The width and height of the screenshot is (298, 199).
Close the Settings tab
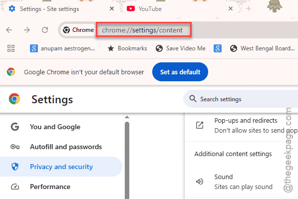click(112, 8)
